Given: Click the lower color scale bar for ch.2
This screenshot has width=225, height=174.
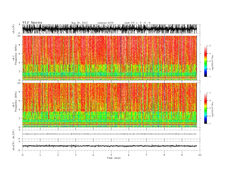Looking at the screenshot, I should pyautogui.click(x=206, y=108).
